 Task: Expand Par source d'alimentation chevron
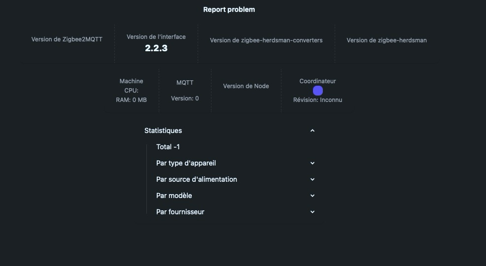point(312,179)
